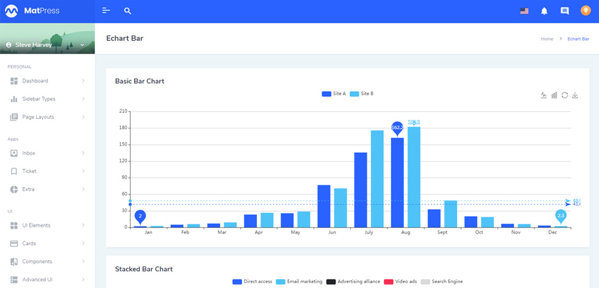Click the Jun Site A bar
The image size is (599, 288).
point(324,206)
